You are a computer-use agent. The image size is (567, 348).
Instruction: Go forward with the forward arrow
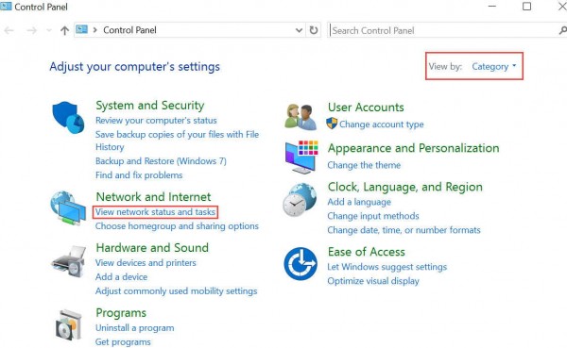click(x=32, y=30)
